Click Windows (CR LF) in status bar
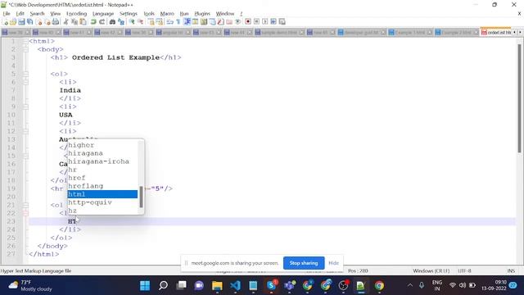Viewport: 524px width, 295px height. 431,271
